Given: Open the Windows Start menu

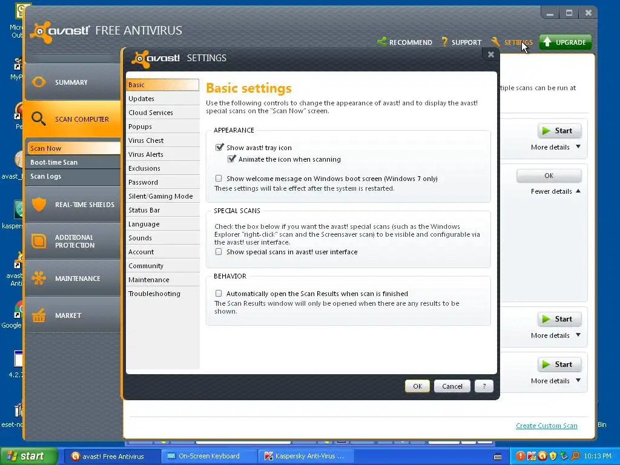Looking at the screenshot, I should (28, 456).
